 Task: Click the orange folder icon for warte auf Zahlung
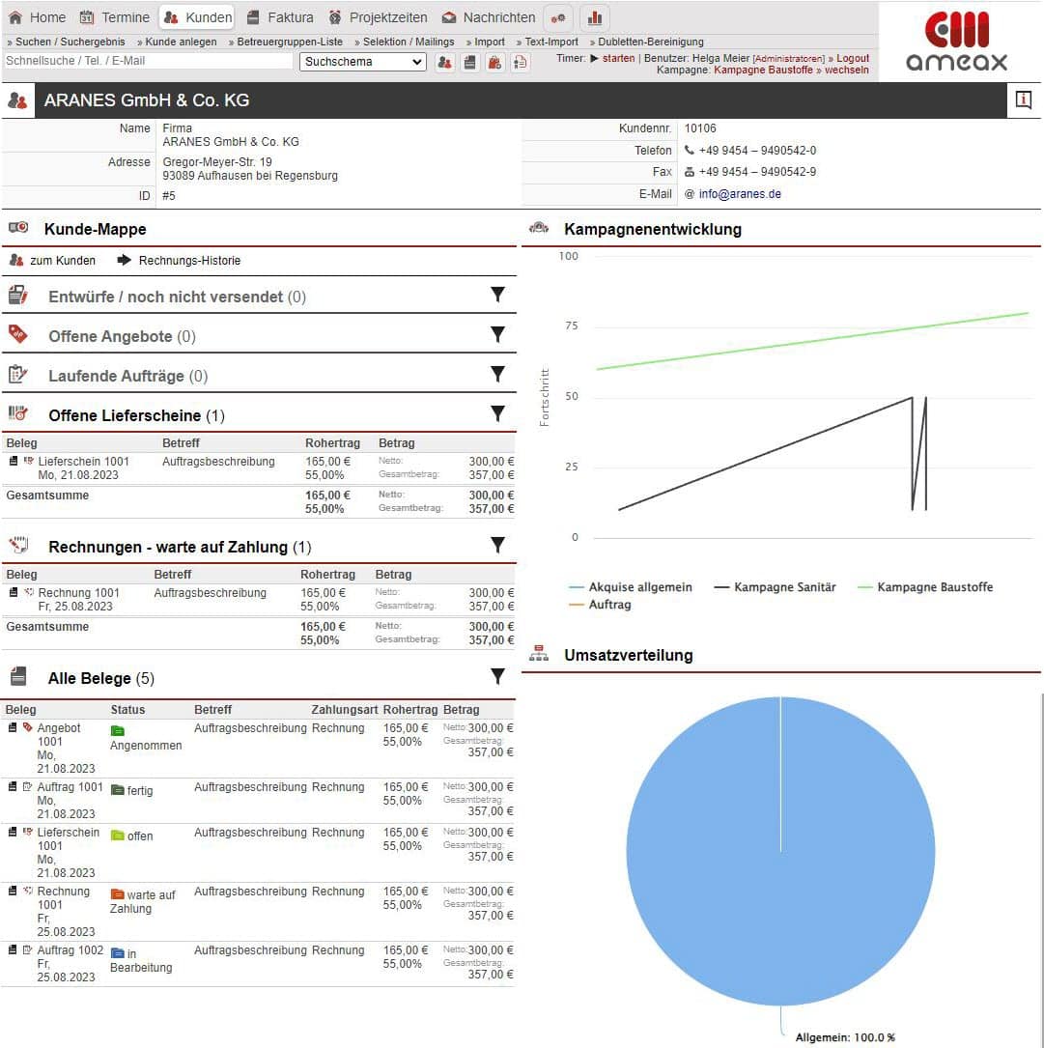click(118, 894)
